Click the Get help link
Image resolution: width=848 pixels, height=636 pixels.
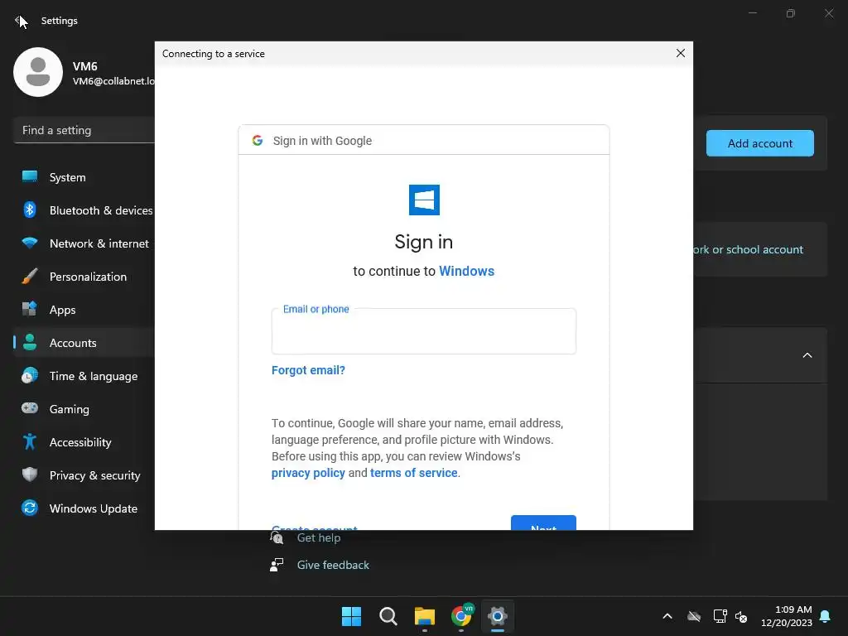pyautogui.click(x=319, y=537)
